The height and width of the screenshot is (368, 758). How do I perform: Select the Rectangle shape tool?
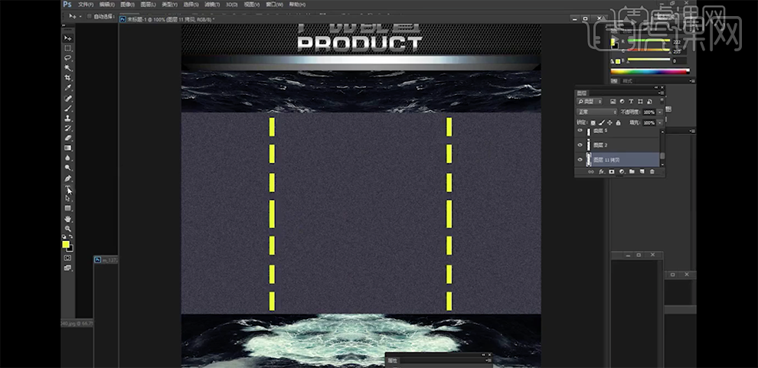(68, 208)
